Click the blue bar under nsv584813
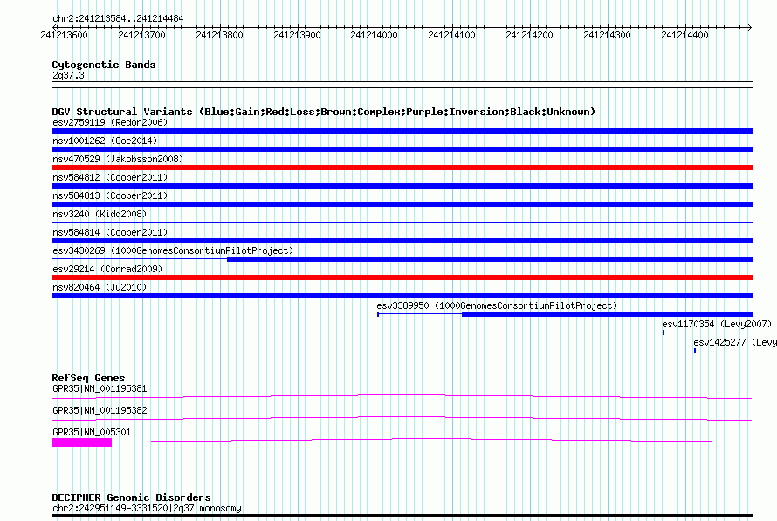This screenshot has height=521, width=777. [402, 204]
